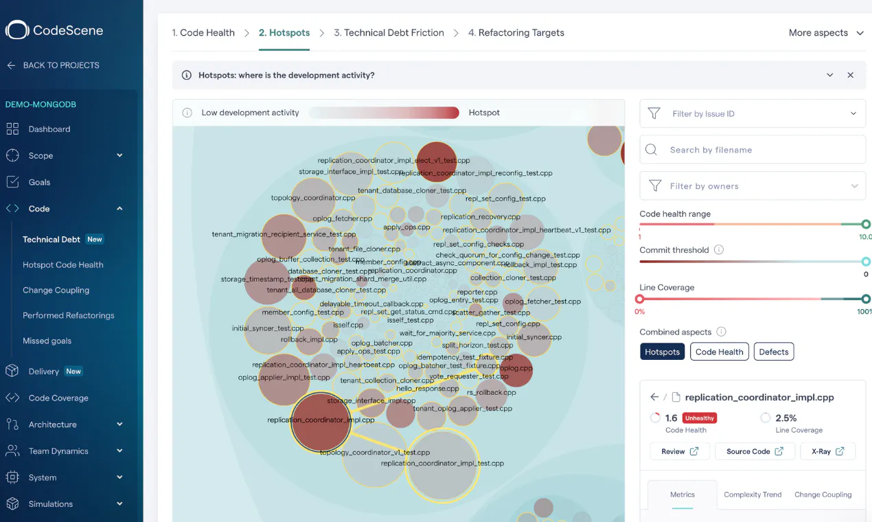This screenshot has height=522, width=872.
Task: Click the Simulations icon in sidebar
Action: point(12,504)
